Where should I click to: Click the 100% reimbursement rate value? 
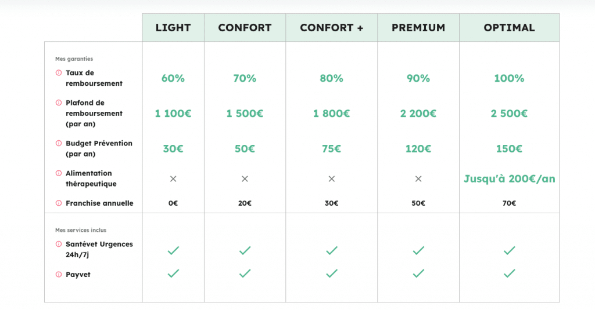(x=509, y=78)
